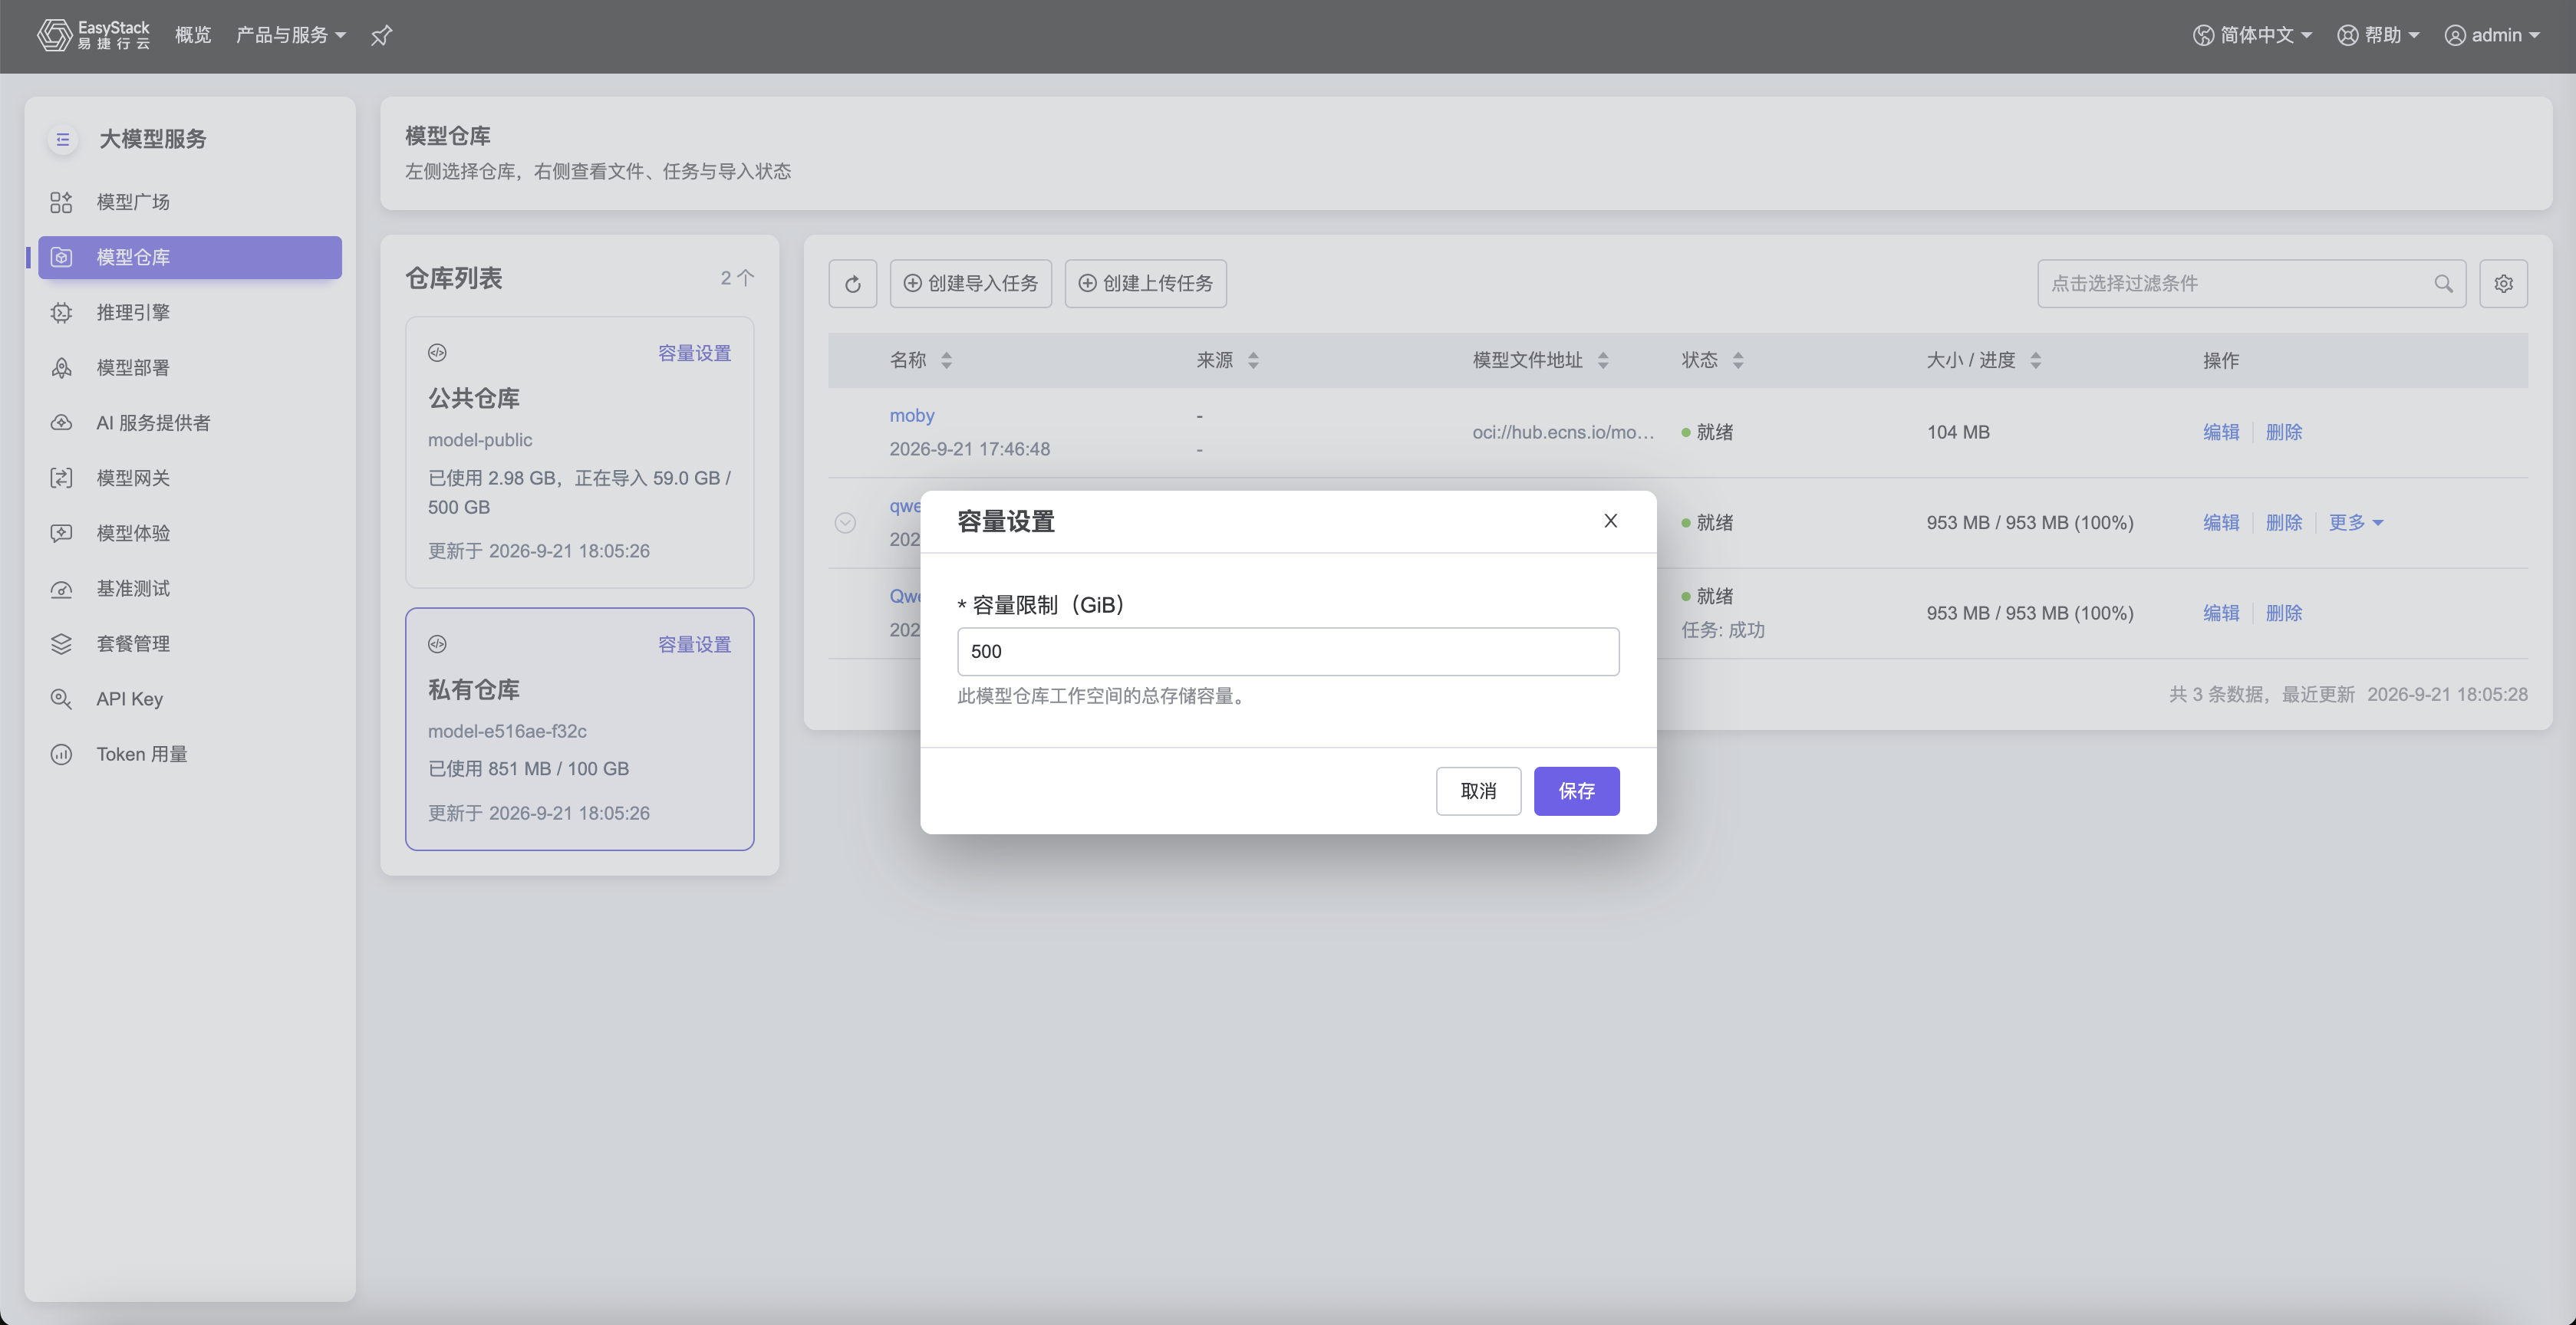Open 模型网关 in sidebar
This screenshot has height=1325, width=2576.
coord(190,478)
